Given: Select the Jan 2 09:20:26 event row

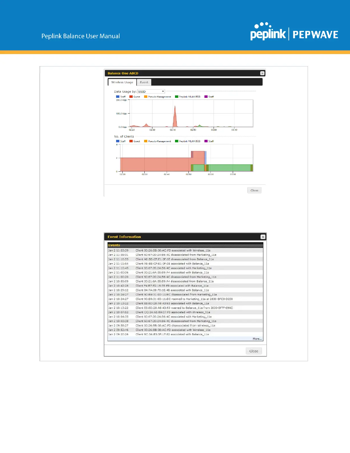Looking at the screenshot, I should point(185,334).
